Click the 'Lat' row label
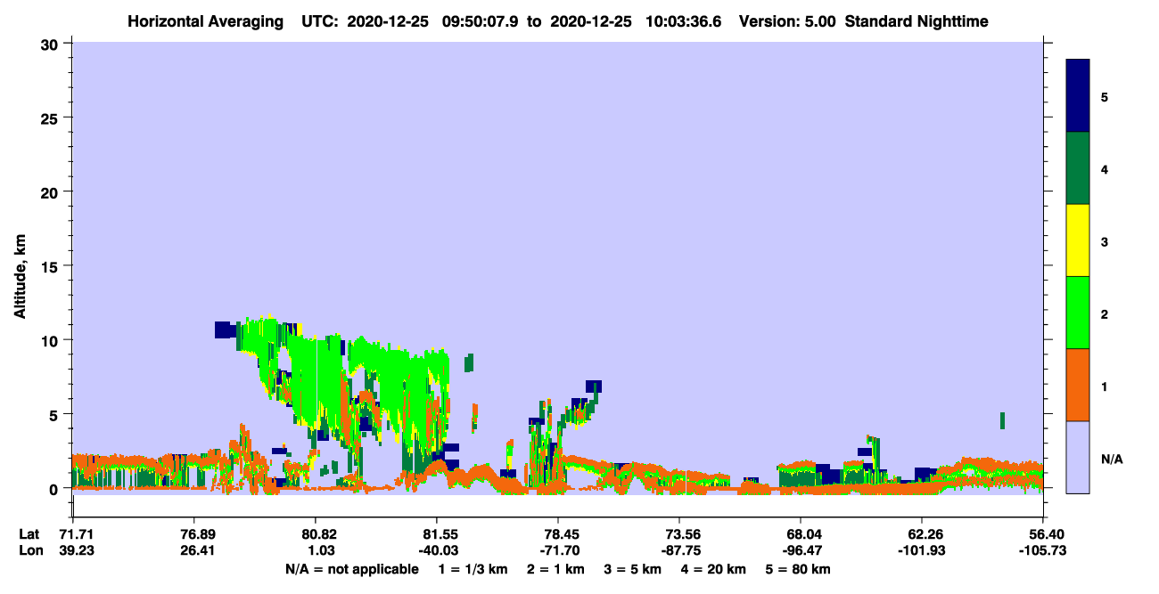 [x=29, y=533]
